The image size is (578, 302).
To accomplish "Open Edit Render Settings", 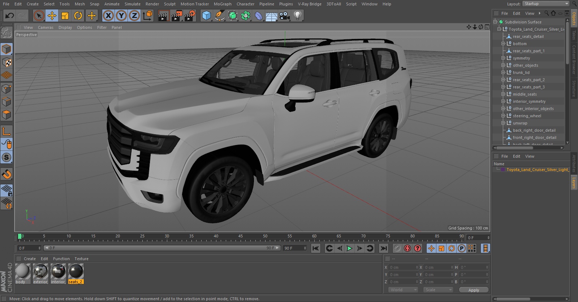I will pyautogui.click(x=190, y=16).
